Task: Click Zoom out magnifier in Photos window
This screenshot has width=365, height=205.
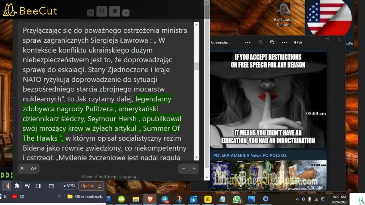Action: pyautogui.click(x=260, y=42)
